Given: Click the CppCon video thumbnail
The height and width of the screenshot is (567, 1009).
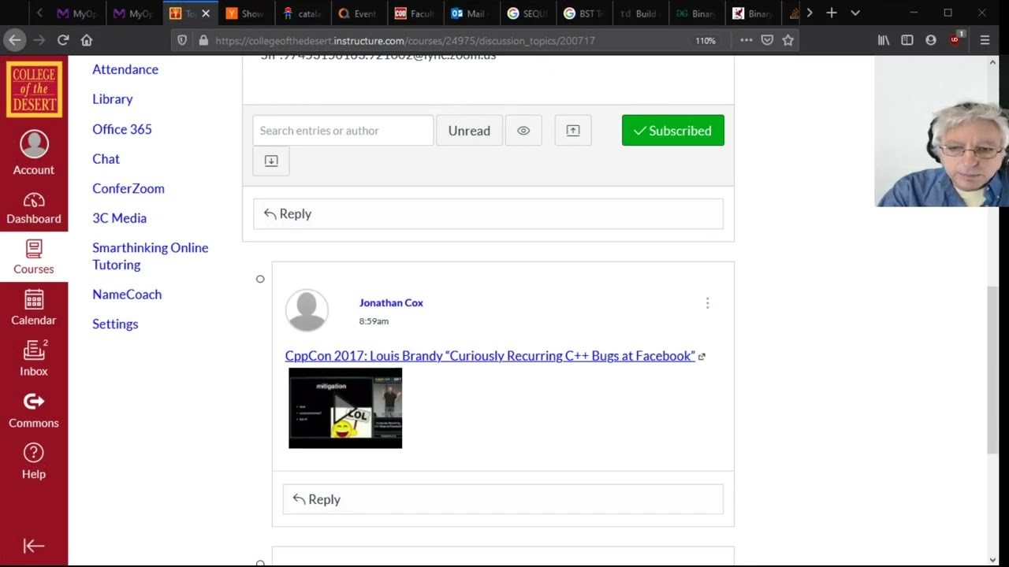Looking at the screenshot, I should coord(345,408).
